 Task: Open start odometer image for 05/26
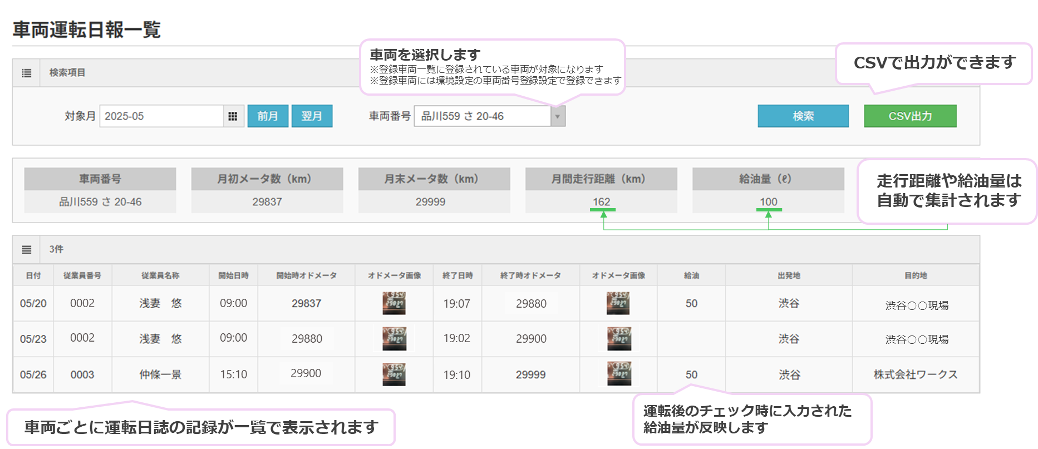[x=394, y=374]
